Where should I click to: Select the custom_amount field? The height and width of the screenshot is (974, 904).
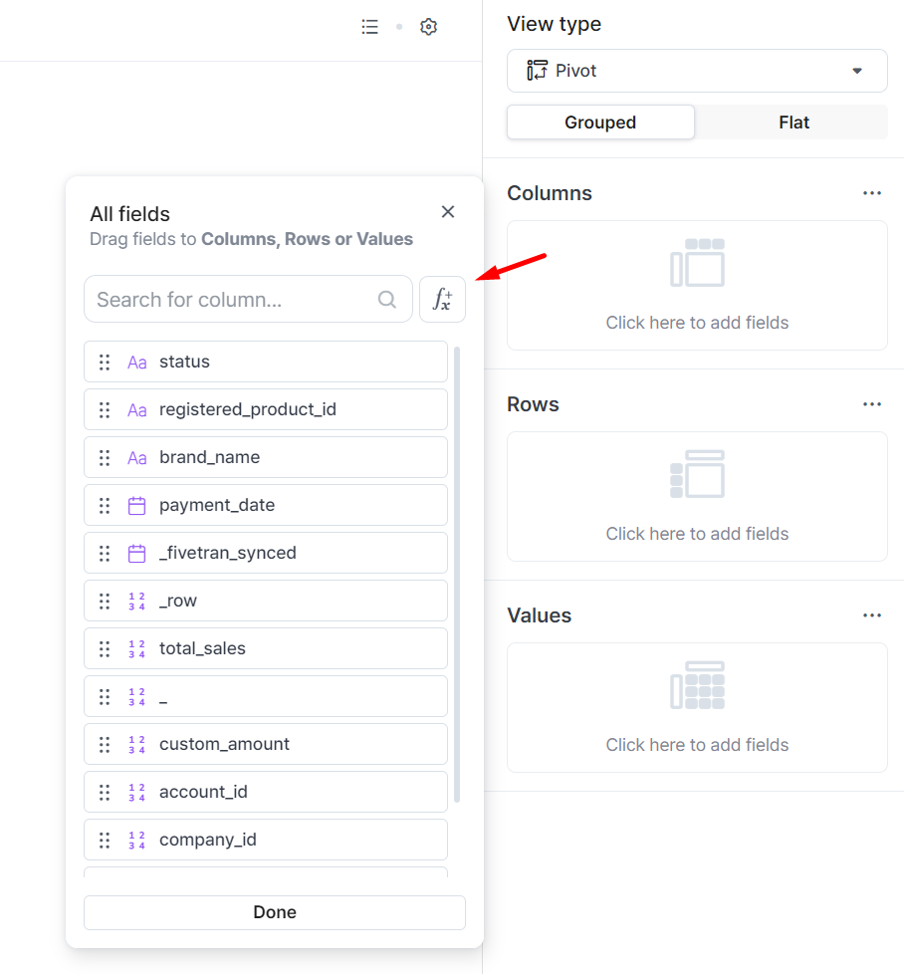[224, 744]
